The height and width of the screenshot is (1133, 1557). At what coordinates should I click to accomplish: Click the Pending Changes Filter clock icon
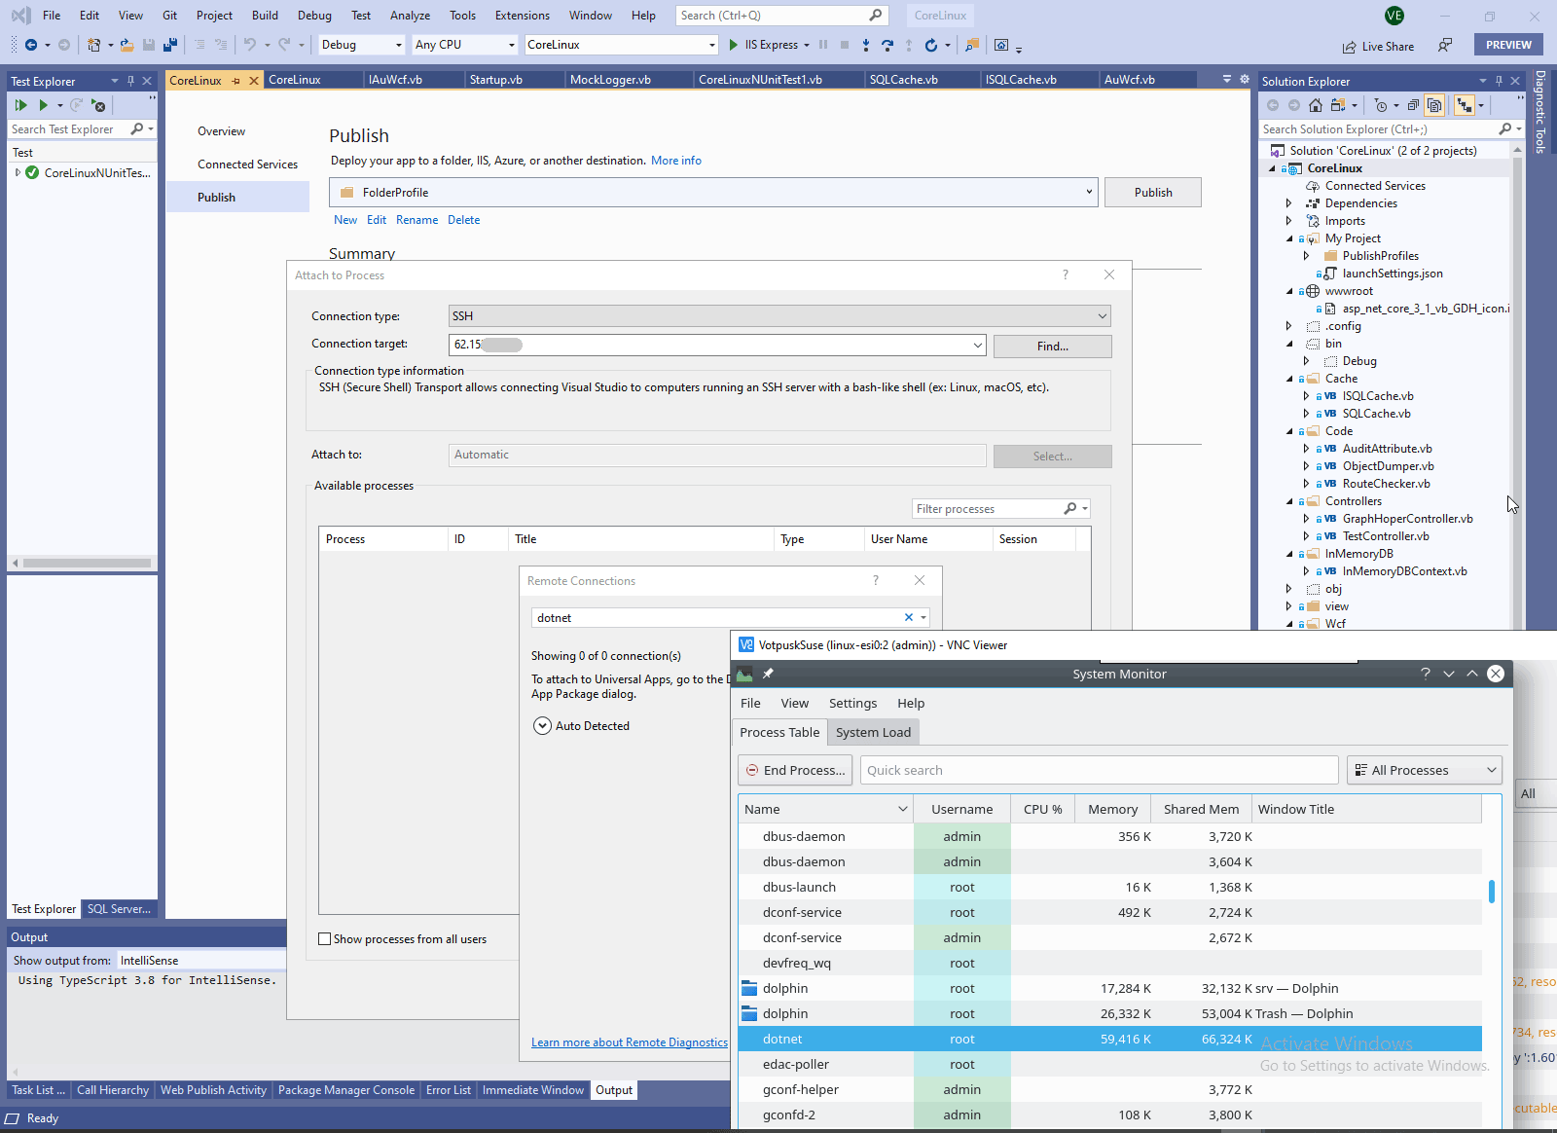tap(1381, 105)
